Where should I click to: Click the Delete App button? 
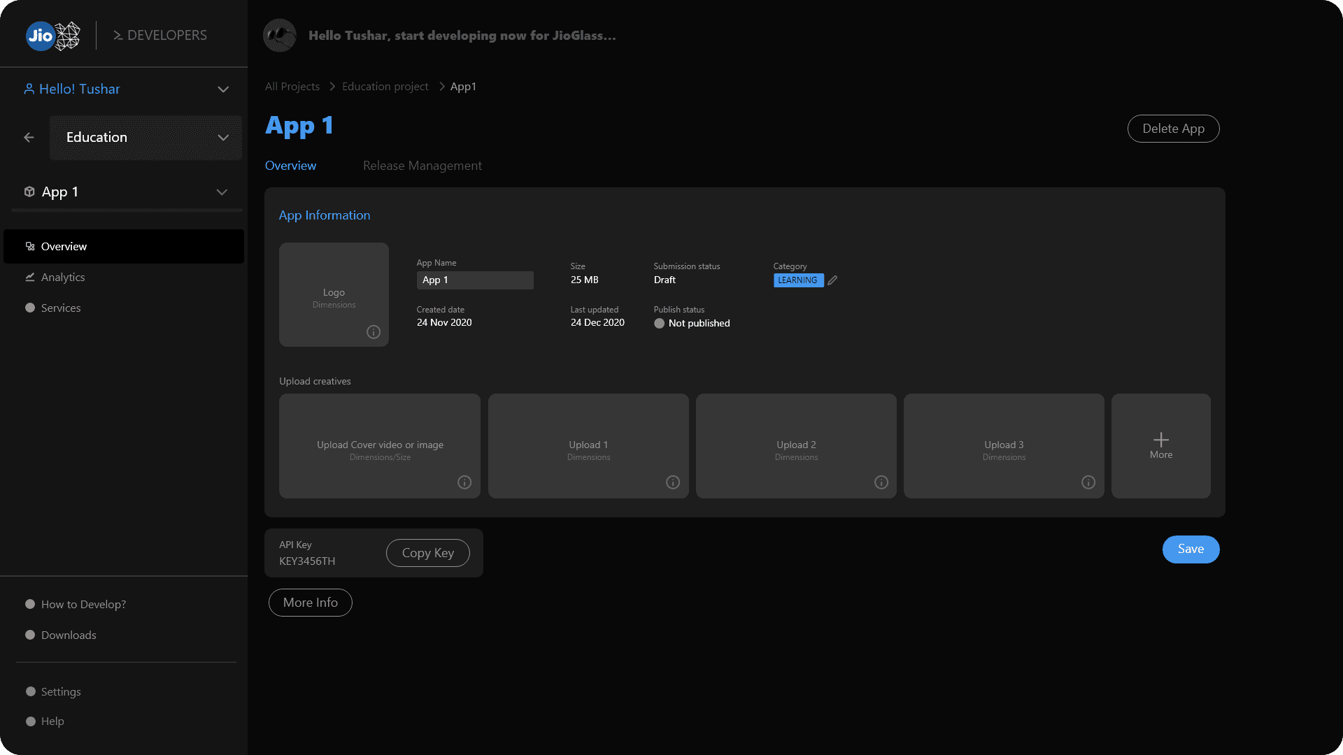(x=1174, y=129)
